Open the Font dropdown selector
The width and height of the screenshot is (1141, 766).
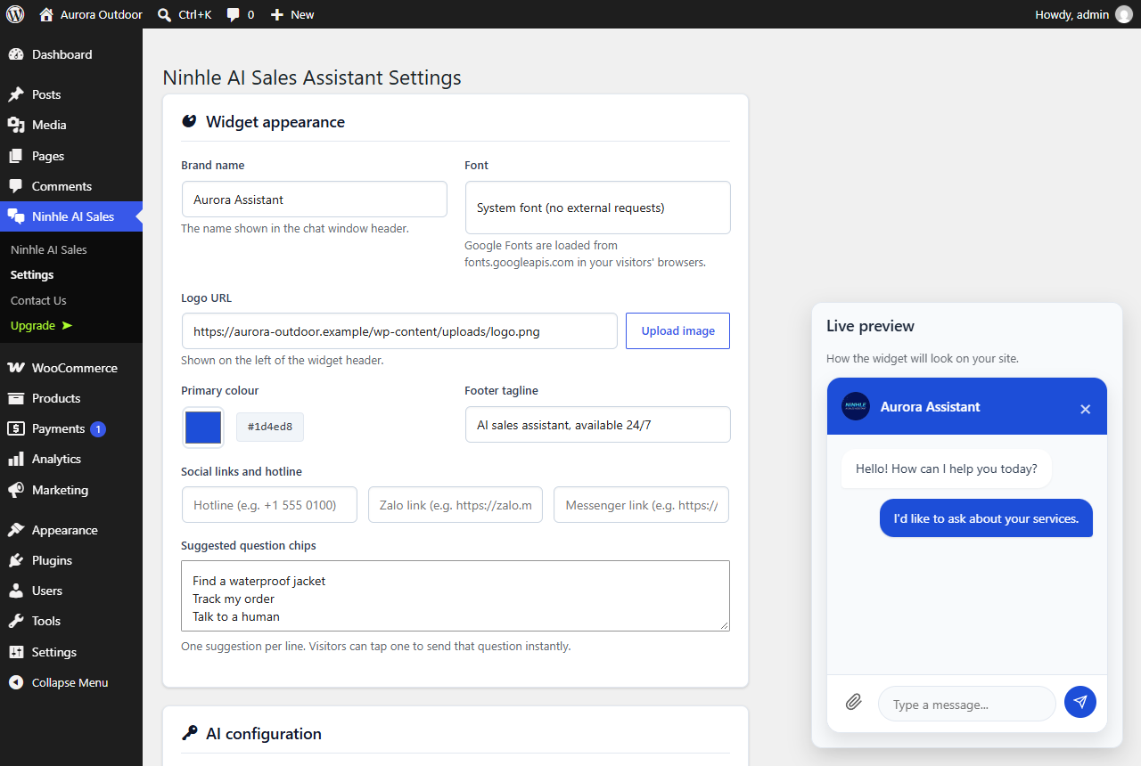pyautogui.click(x=597, y=208)
